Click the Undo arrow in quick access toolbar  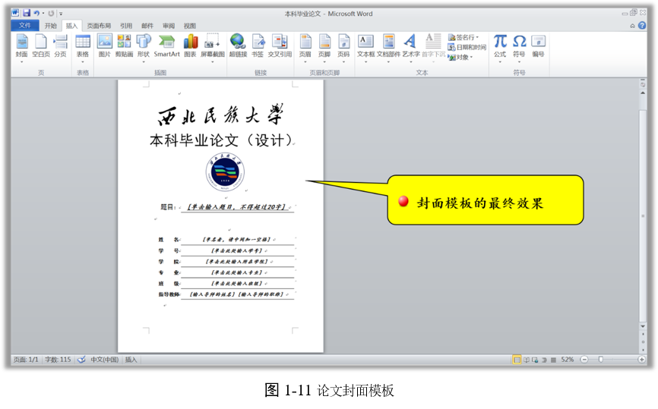coord(36,14)
